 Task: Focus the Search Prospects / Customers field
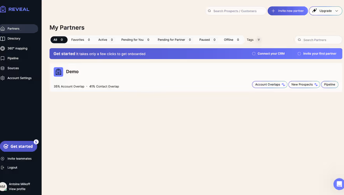[236, 11]
